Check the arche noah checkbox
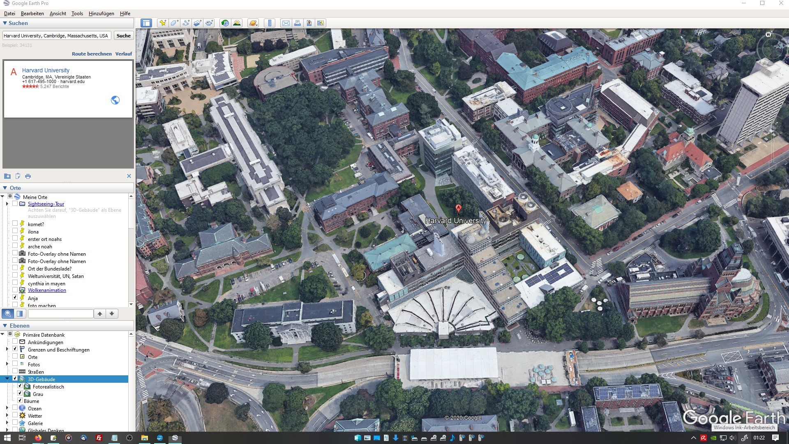Image resolution: width=789 pixels, height=444 pixels. tap(15, 245)
